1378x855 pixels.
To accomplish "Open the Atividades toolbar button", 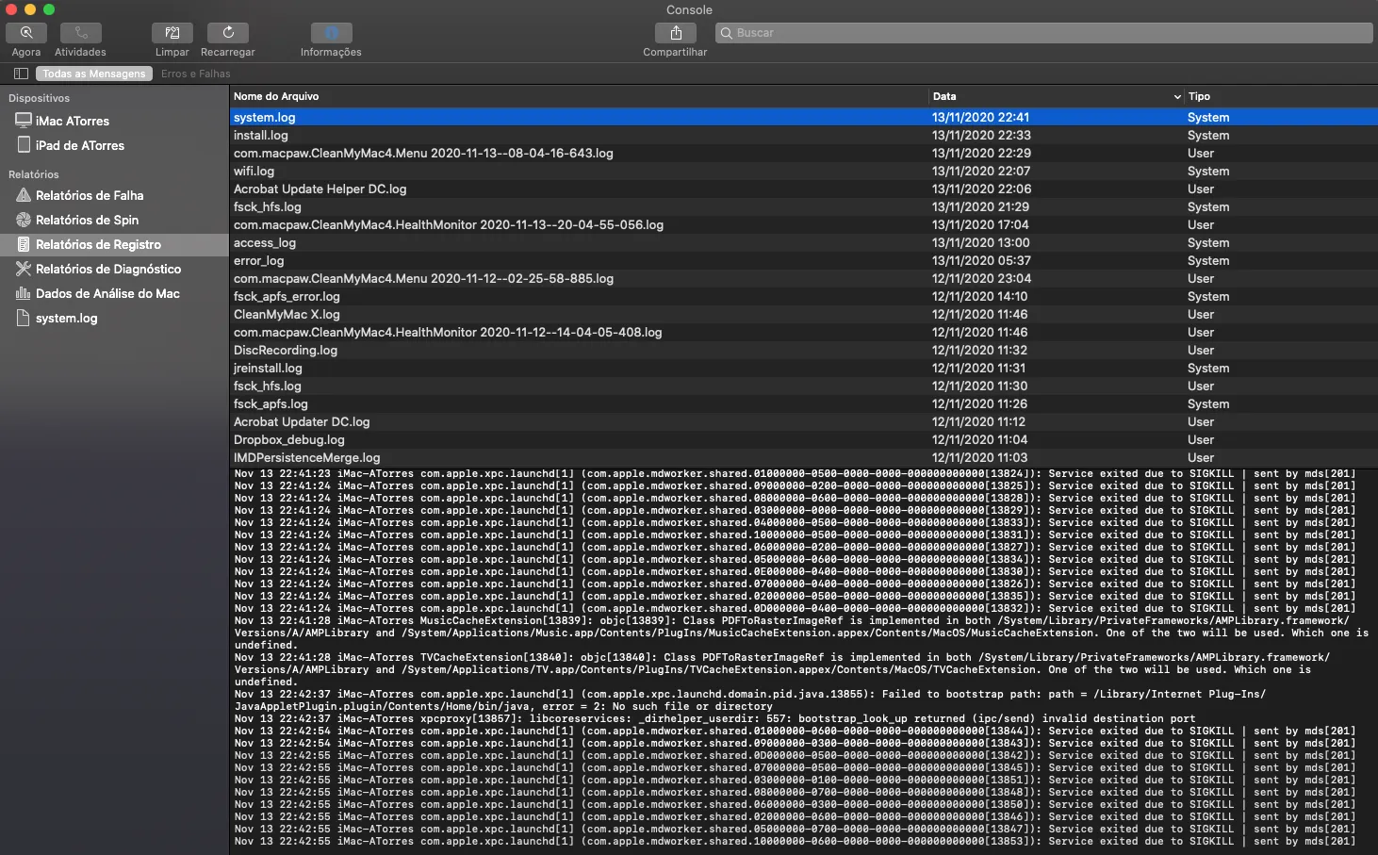I will coord(81,33).
